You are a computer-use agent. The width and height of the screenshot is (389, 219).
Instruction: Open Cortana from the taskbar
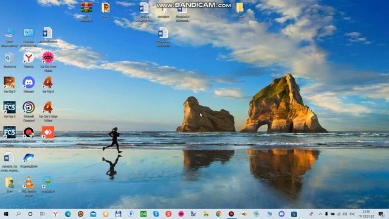click(30, 214)
